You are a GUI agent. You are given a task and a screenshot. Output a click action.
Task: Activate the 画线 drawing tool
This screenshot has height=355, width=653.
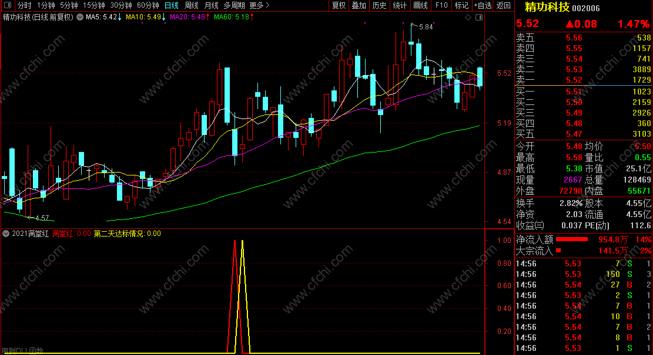coord(420,5)
